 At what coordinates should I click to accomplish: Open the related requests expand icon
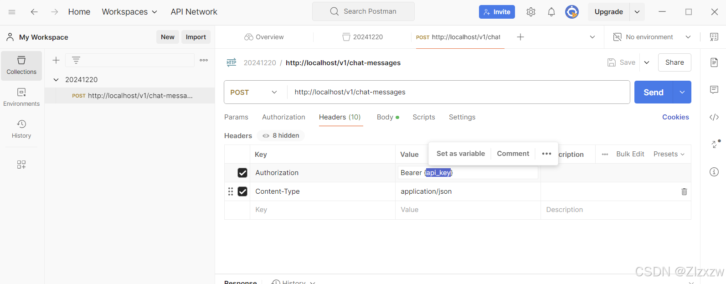pyautogui.click(x=716, y=144)
